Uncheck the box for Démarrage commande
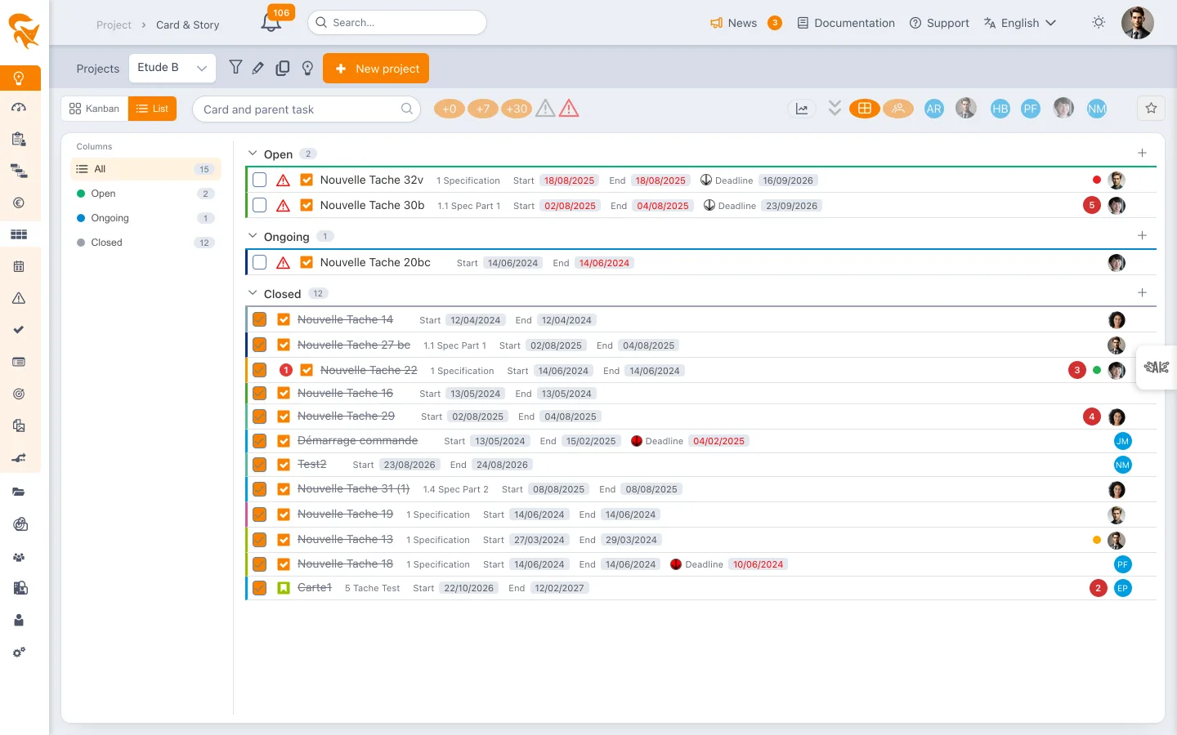Image resolution: width=1177 pixels, height=735 pixels. (x=260, y=441)
